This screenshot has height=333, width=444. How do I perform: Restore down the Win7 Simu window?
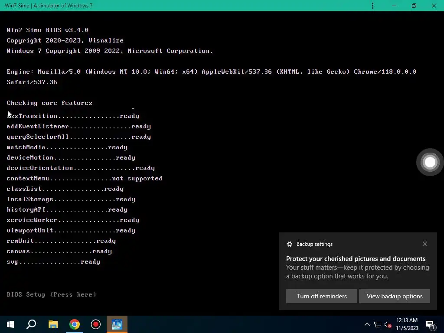pyautogui.click(x=414, y=6)
